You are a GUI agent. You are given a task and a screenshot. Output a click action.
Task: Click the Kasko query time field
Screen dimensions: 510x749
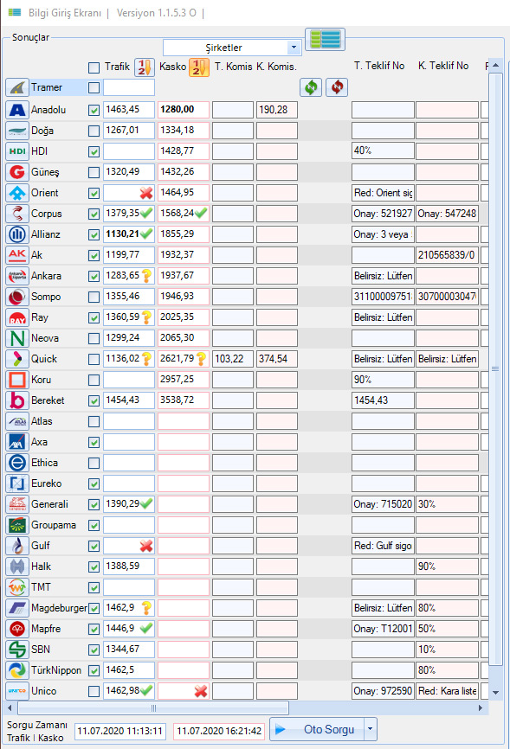[219, 732]
